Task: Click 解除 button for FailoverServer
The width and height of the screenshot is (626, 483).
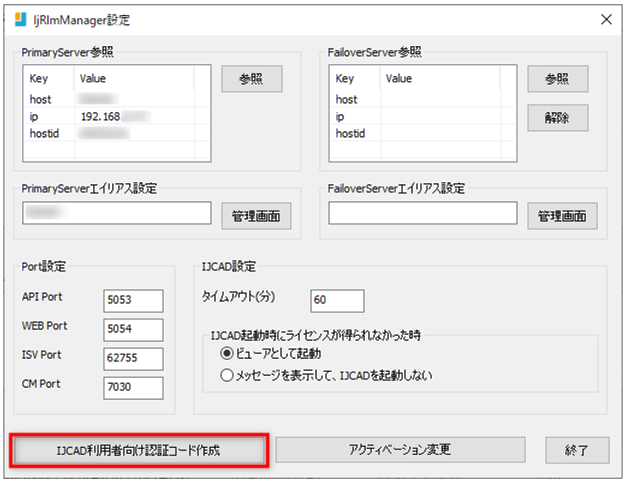Action: click(x=557, y=118)
